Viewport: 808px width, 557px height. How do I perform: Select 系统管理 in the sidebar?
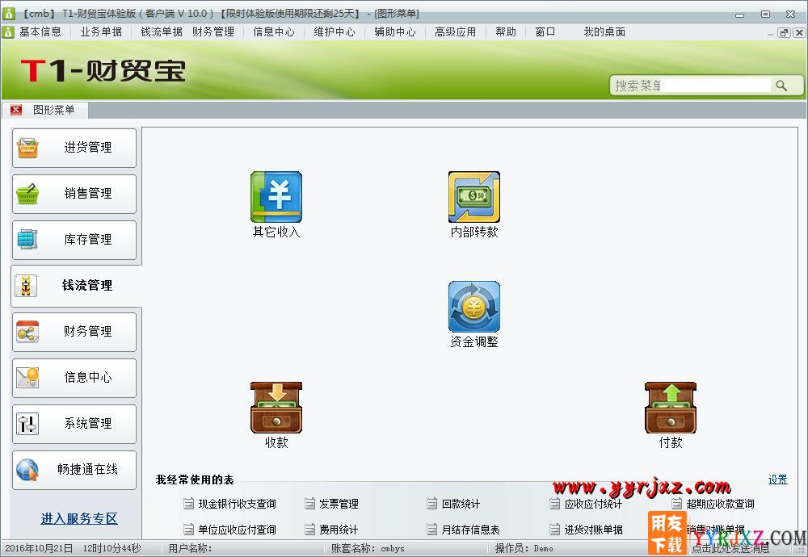(74, 424)
